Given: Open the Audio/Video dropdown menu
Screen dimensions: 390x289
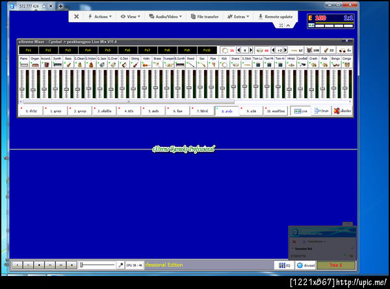Looking at the screenshot, I should (165, 17).
